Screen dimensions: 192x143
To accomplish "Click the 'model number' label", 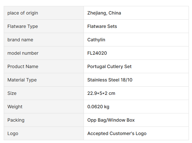I will click(x=23, y=53).
